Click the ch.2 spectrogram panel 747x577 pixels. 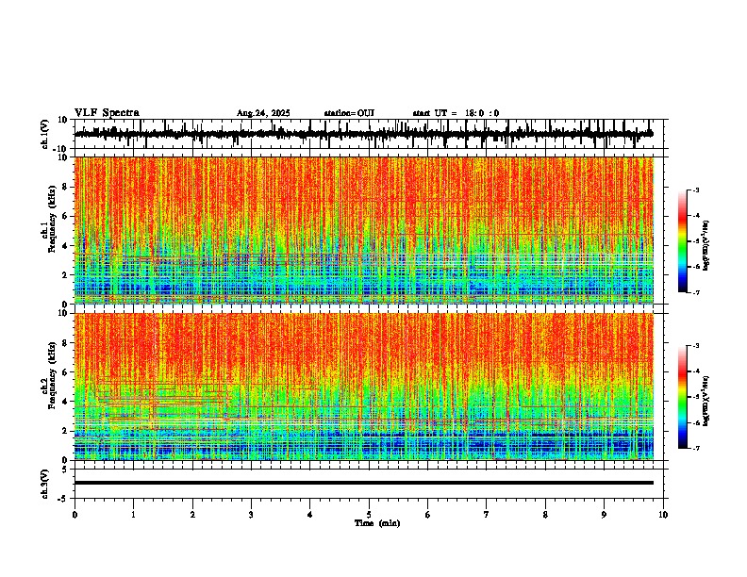point(364,387)
